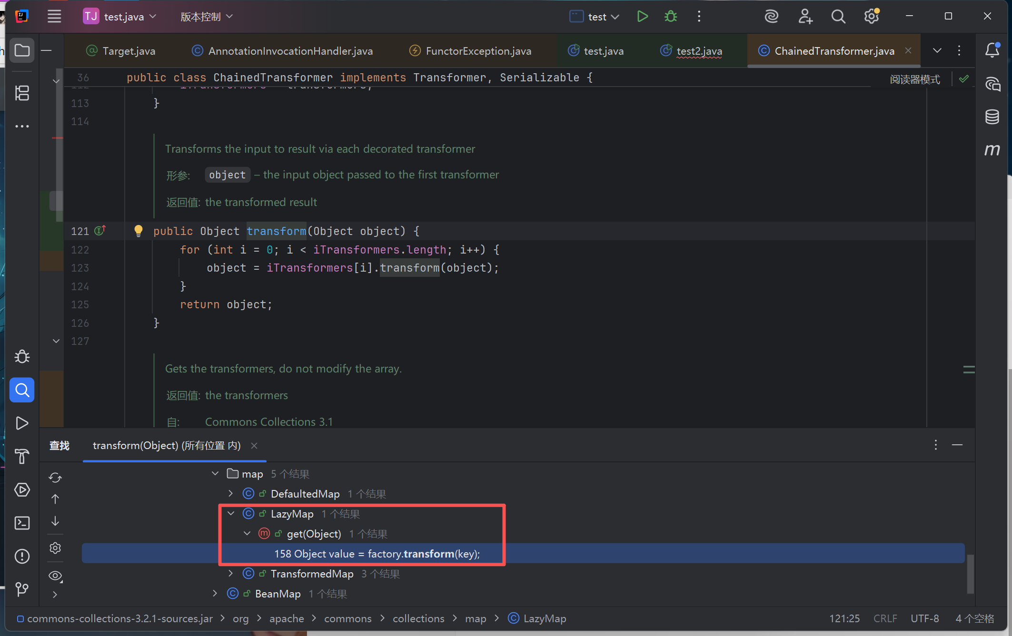This screenshot has width=1012, height=636.
Task: Click the collections breadcrumb in the status bar
Action: pos(418,618)
